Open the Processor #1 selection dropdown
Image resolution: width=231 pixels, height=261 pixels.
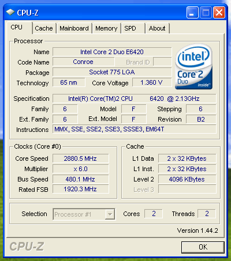84,214
